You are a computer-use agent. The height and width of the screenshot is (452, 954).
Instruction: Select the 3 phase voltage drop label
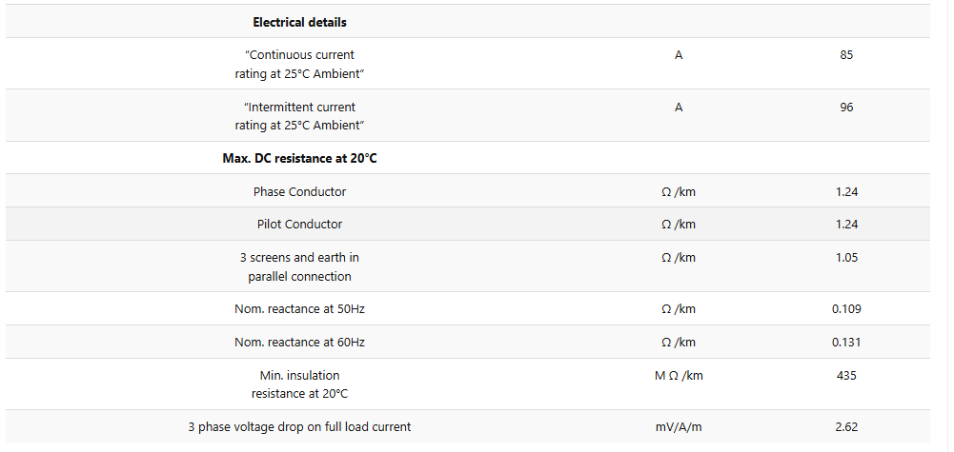(x=299, y=427)
